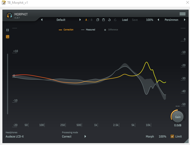Toggle Measured curve legend
This screenshot has height=145, width=190.
(88, 30)
